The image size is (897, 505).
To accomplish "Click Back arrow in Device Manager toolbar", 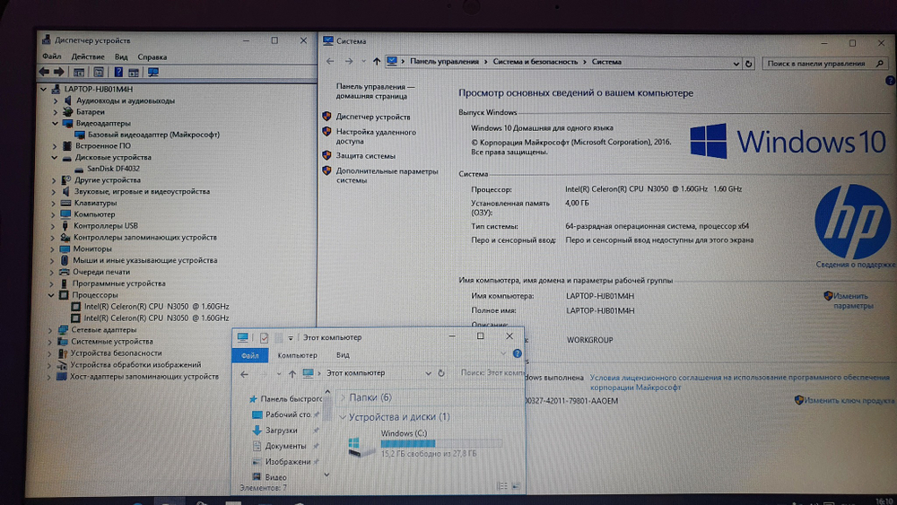I will coord(43,72).
